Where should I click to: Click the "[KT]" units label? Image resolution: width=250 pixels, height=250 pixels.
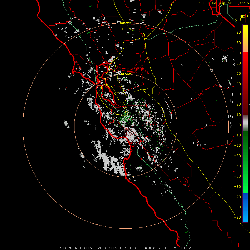coord(237,19)
